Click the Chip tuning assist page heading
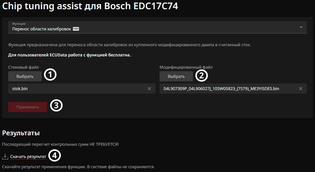This screenshot has width=315, height=172. point(90,6)
